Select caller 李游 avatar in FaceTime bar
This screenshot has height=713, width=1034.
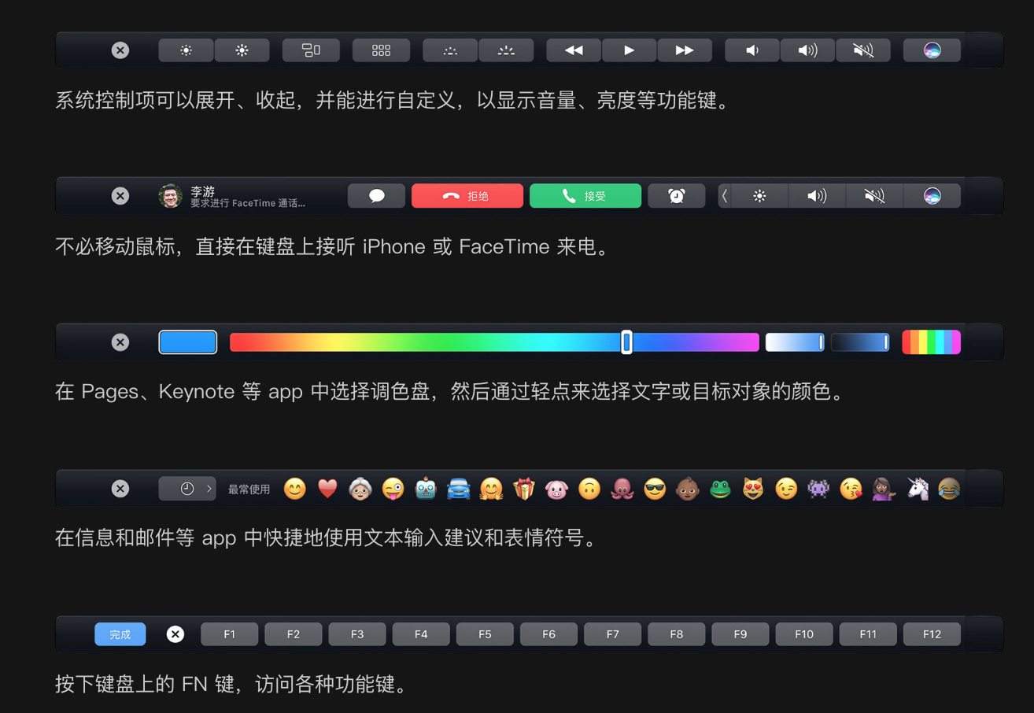point(170,196)
